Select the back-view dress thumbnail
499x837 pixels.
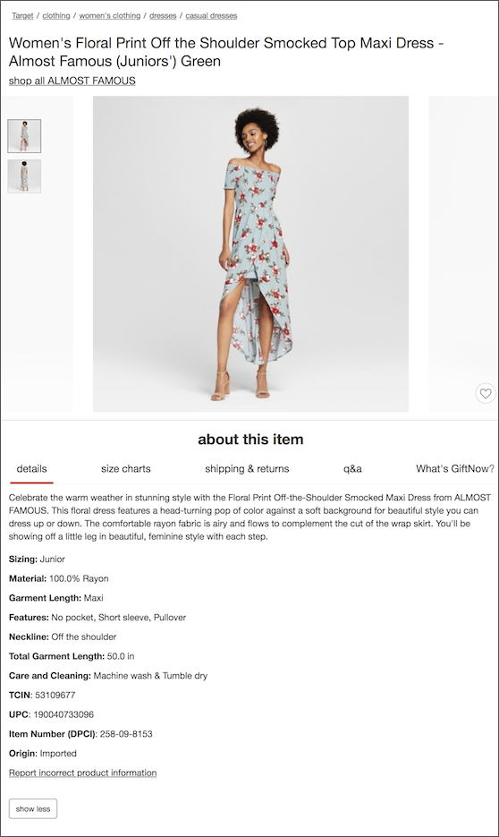24,176
